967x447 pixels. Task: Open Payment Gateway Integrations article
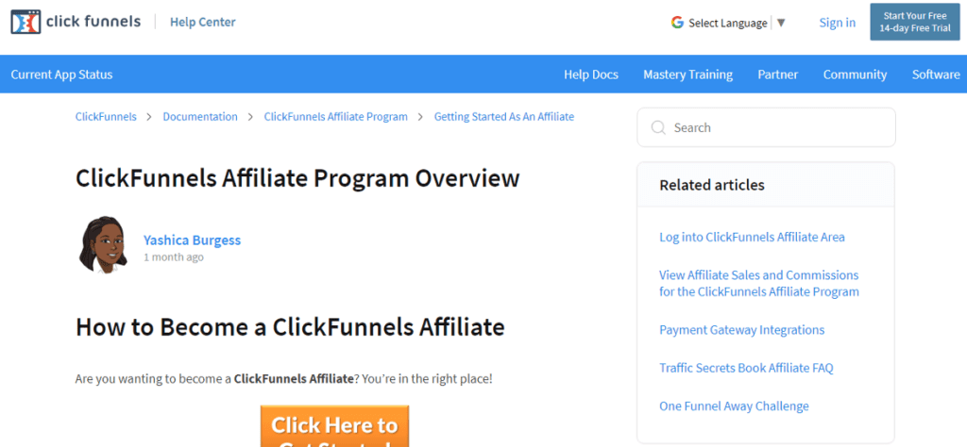point(742,330)
